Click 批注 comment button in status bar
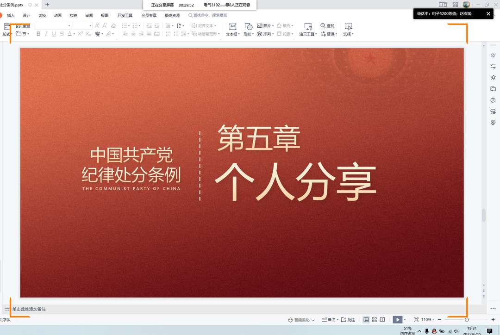 point(349,320)
